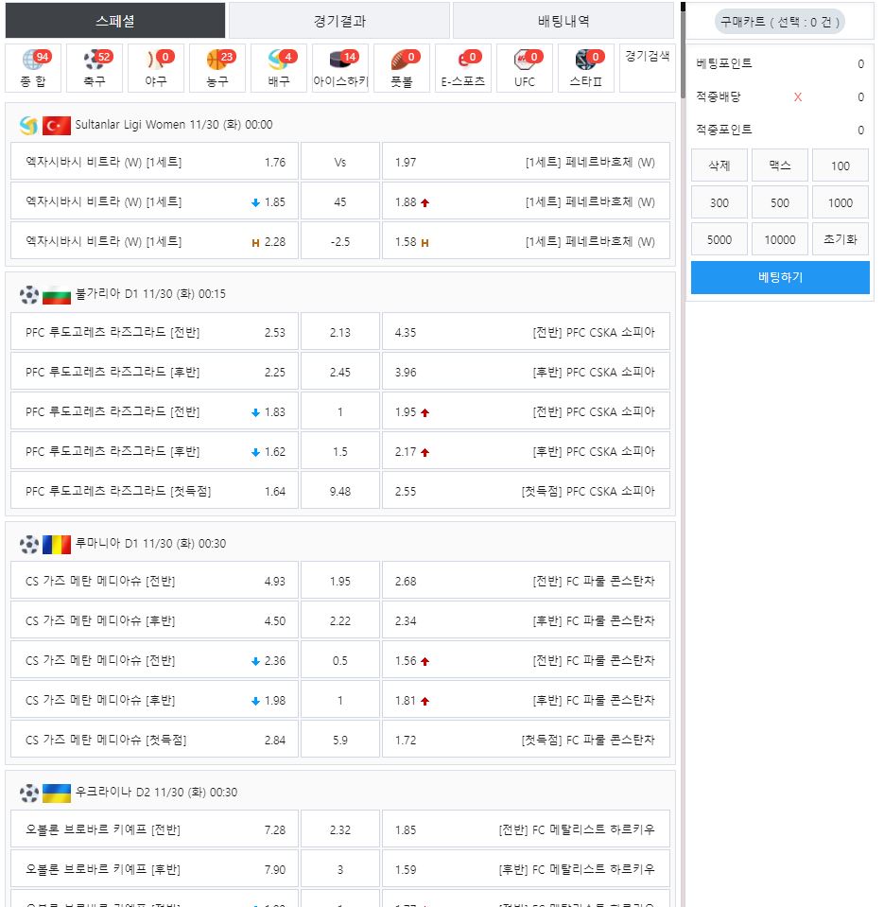Click the Romania flag icon
Screen dimensions: 884x907
[x=56, y=544]
